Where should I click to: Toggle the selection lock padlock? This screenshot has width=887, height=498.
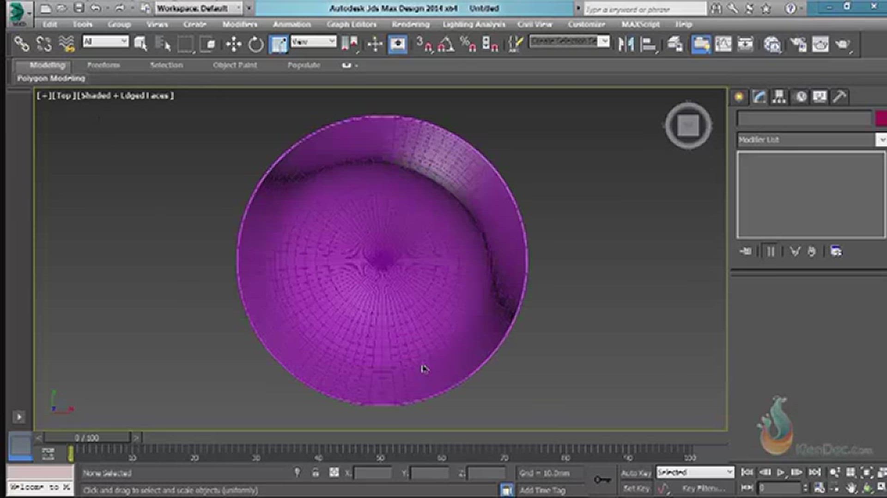tap(316, 473)
